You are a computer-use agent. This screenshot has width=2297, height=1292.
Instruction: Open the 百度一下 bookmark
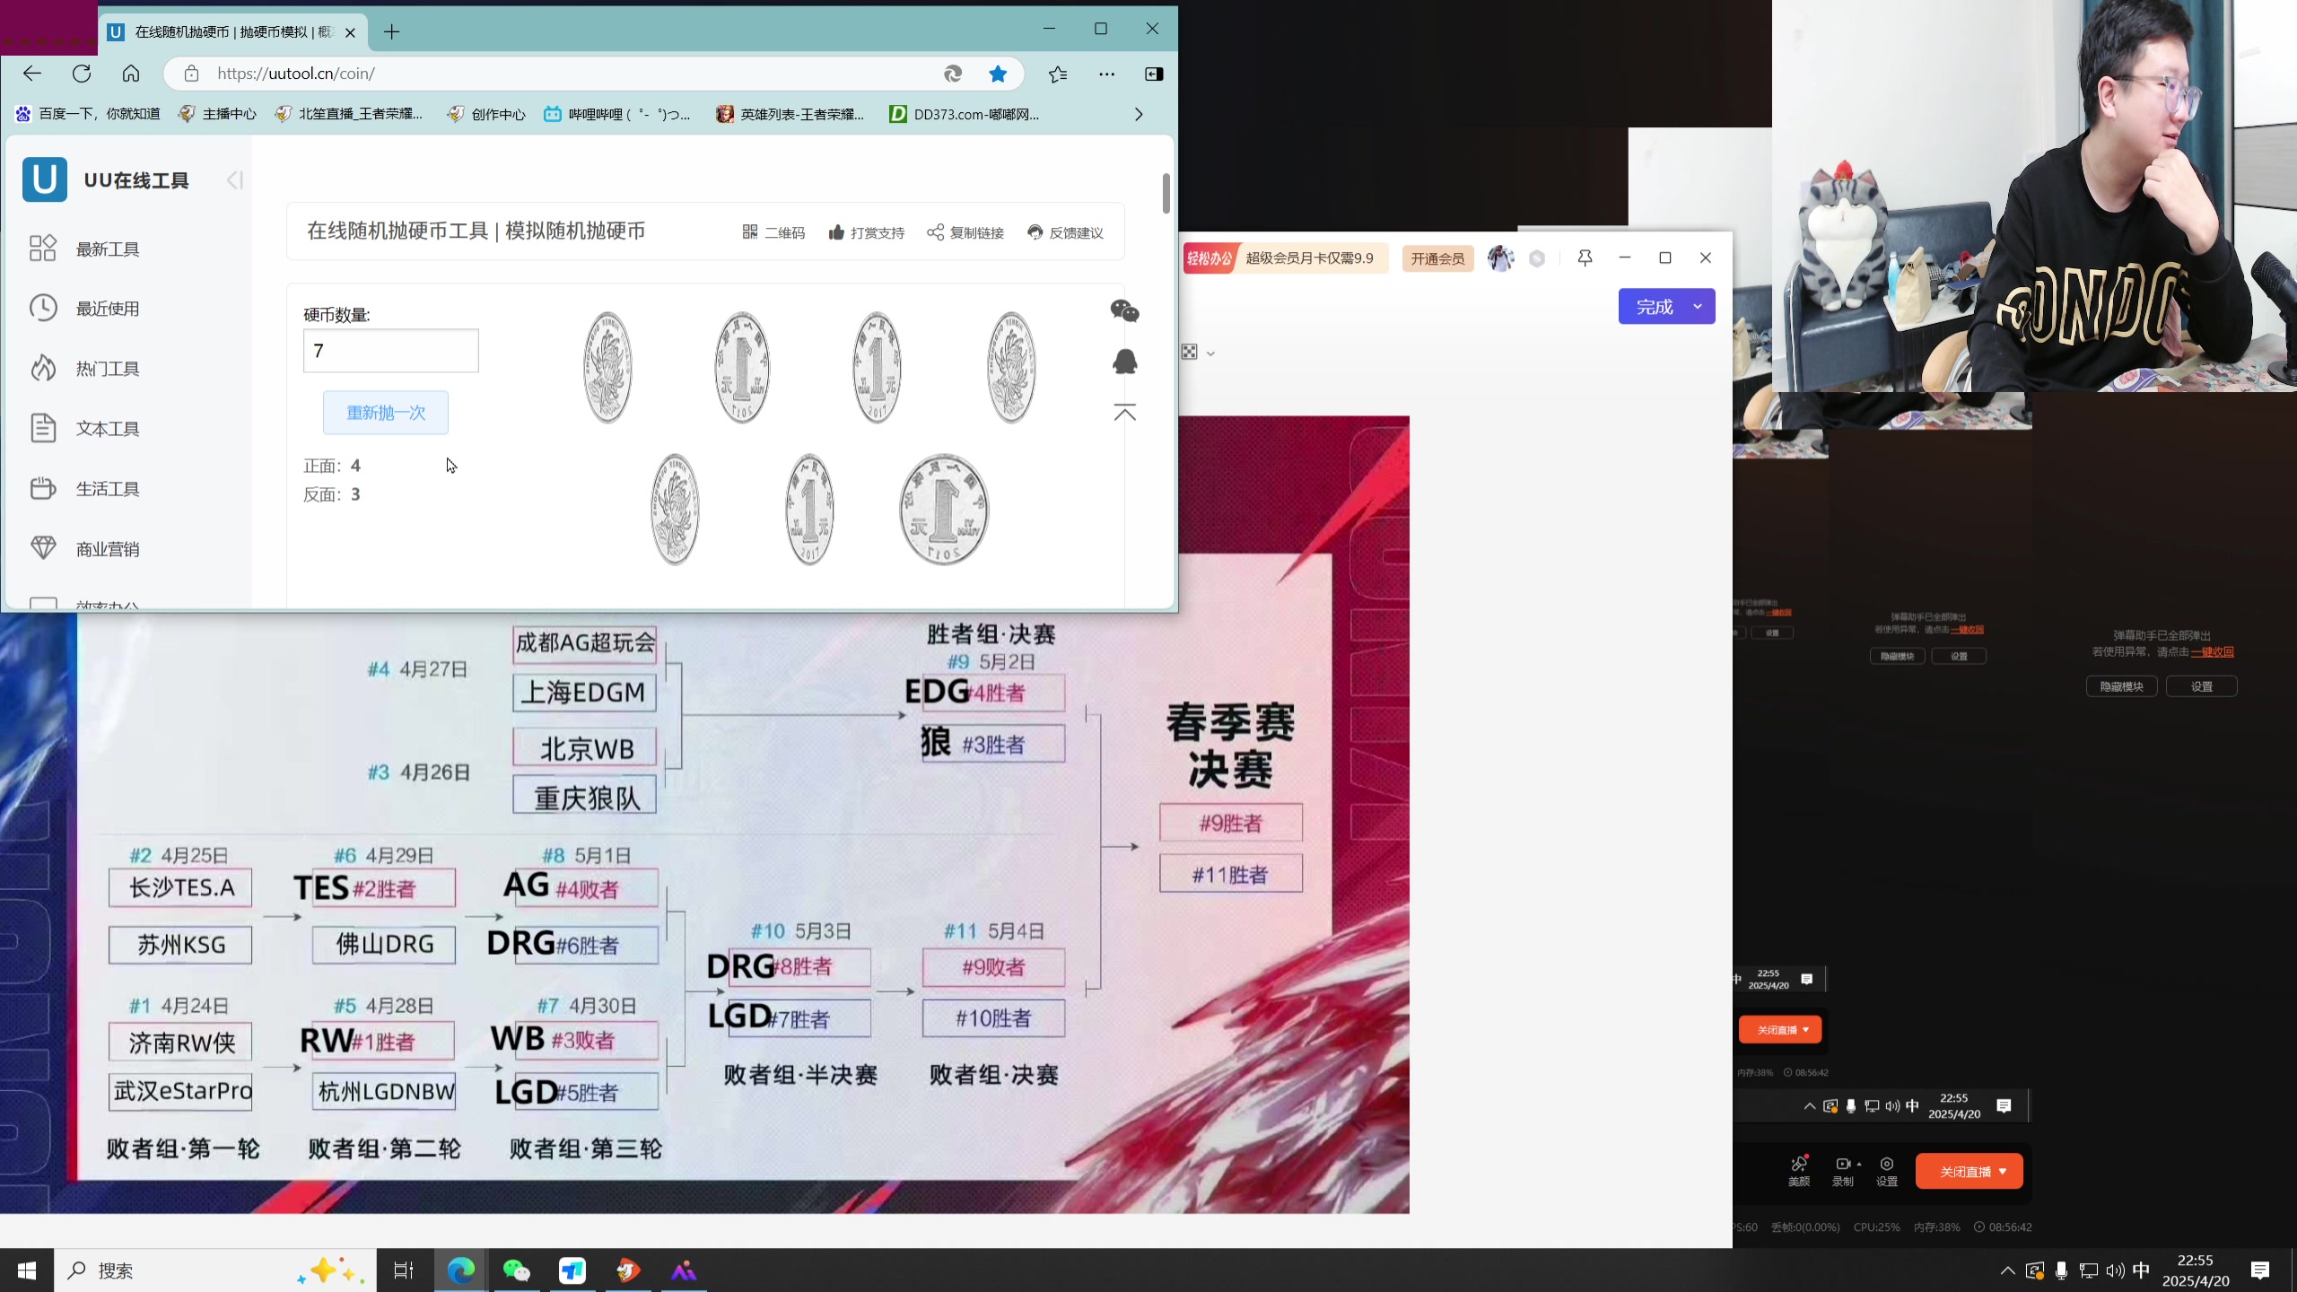pos(88,114)
